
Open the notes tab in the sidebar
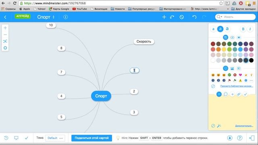(219, 94)
